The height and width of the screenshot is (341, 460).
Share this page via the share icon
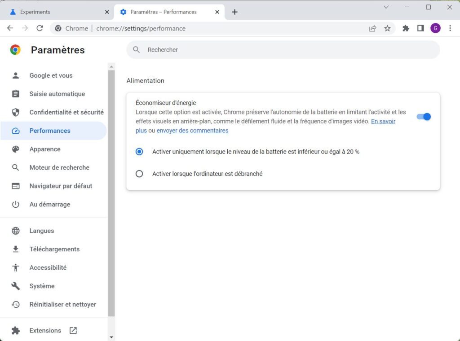pyautogui.click(x=372, y=28)
